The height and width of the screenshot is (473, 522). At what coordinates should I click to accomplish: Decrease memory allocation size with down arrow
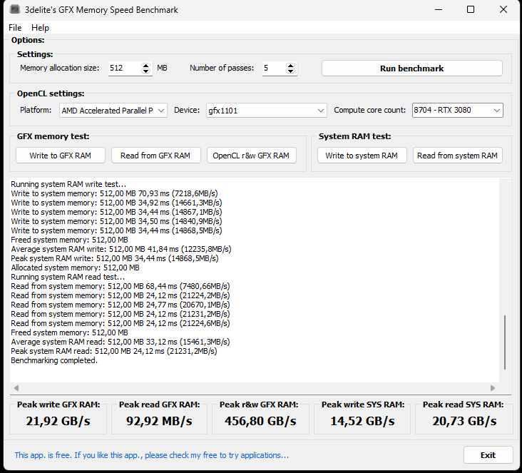pos(145,71)
